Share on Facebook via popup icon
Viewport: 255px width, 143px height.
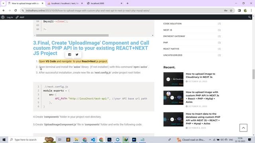[70, 54]
